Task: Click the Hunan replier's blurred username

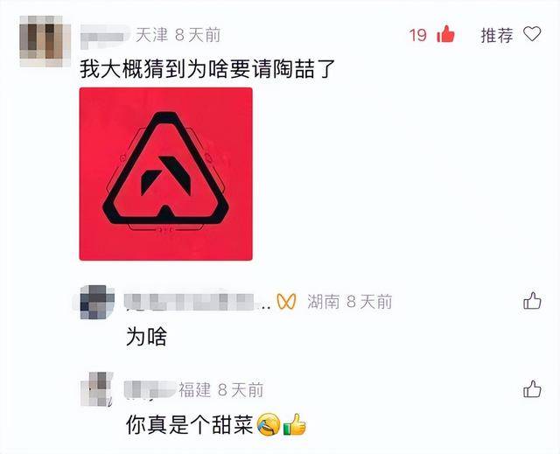Action: (x=196, y=302)
